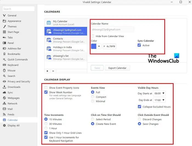Screen dimensions: 192x146
Task: Click the Holidays in India calendar icon
Action: tap(49, 49)
